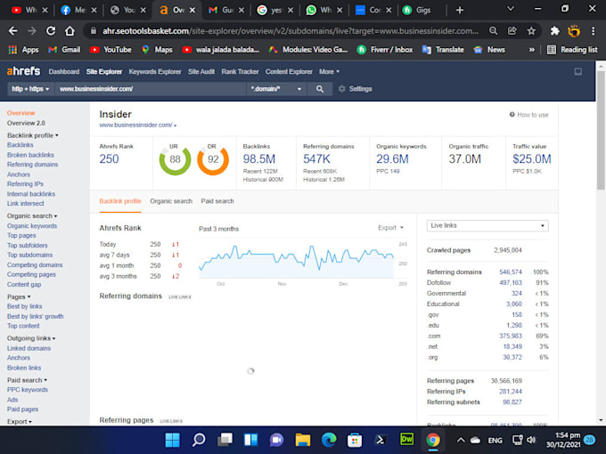Open the Dashboard menu item
The image size is (606, 454).
click(64, 72)
